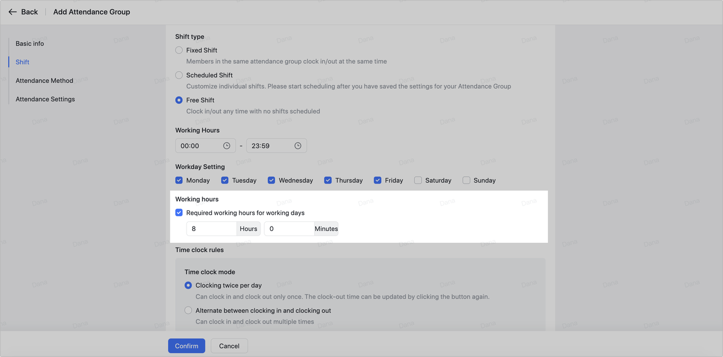Uncheck the Wednesday workday checkbox
The image size is (723, 357).
(272, 180)
